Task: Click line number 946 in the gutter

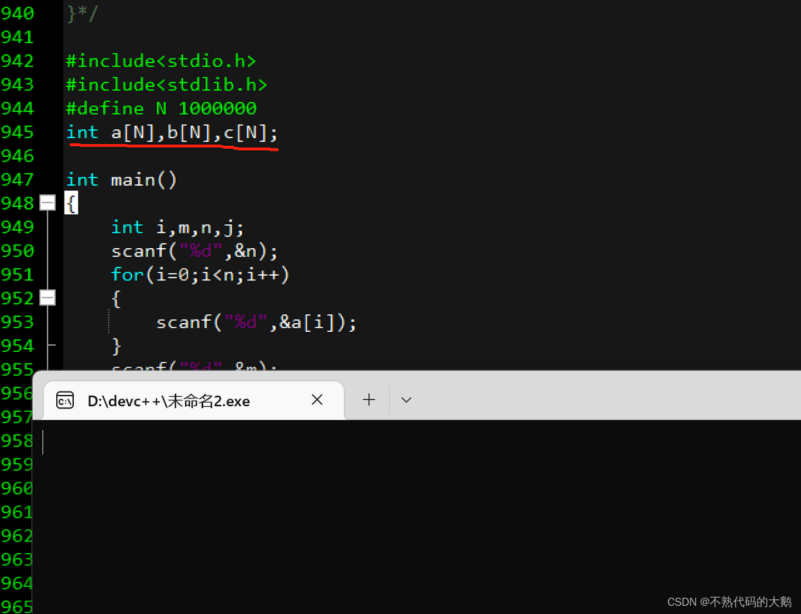Action: [18, 156]
